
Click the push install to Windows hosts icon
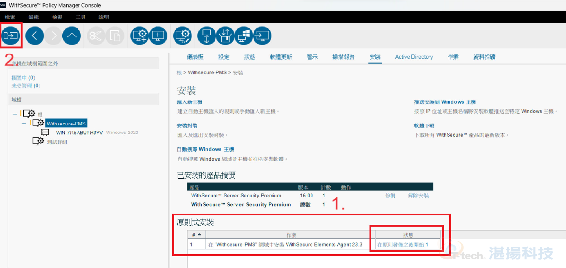262,36
